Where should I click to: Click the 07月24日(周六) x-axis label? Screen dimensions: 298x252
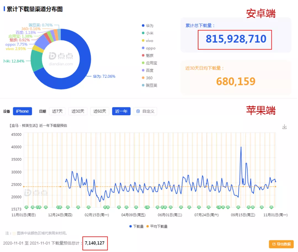pyautogui.click(x=206, y=215)
